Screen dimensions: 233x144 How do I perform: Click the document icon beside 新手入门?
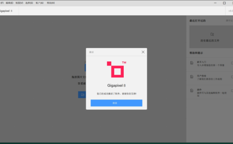(x=192, y=63)
